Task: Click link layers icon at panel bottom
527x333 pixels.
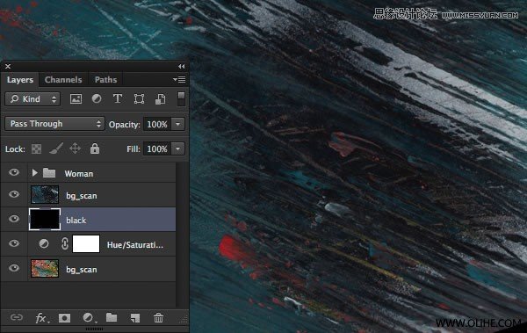Action: coord(16,317)
